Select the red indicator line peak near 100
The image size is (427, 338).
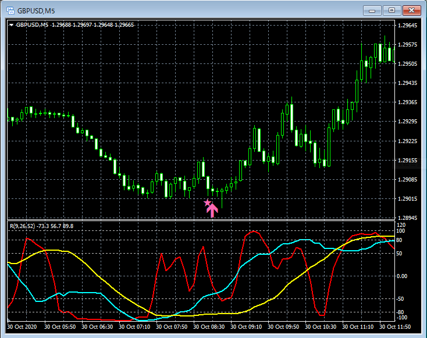[254, 232]
